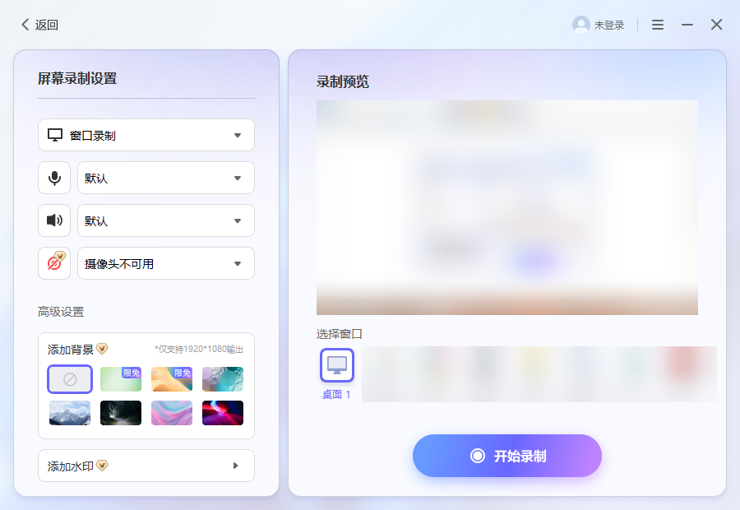740x510 pixels.
Task: Select the 桌面 1 desktop source icon
Action: (x=336, y=364)
